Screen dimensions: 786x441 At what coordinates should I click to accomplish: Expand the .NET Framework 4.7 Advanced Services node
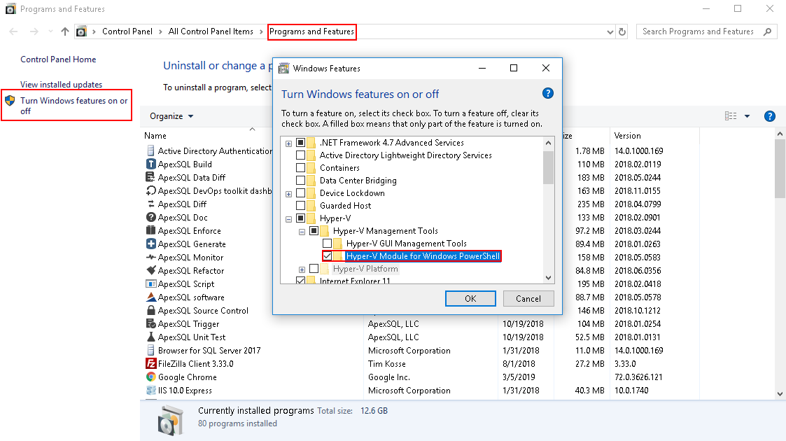click(x=289, y=143)
